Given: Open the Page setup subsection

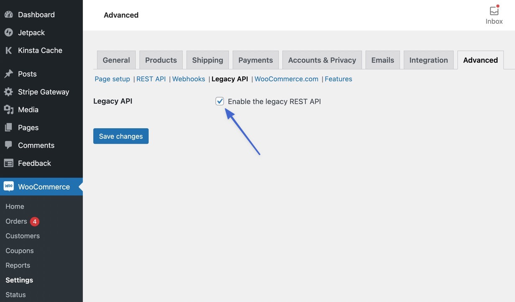Looking at the screenshot, I should pos(112,79).
